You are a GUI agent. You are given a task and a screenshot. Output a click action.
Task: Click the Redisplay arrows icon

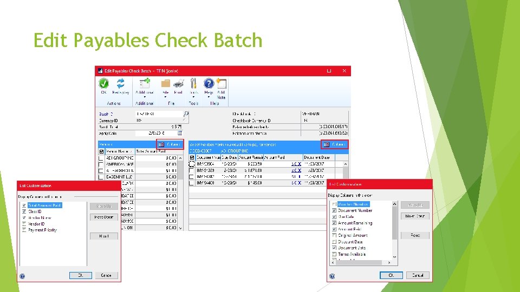pyautogui.click(x=120, y=83)
